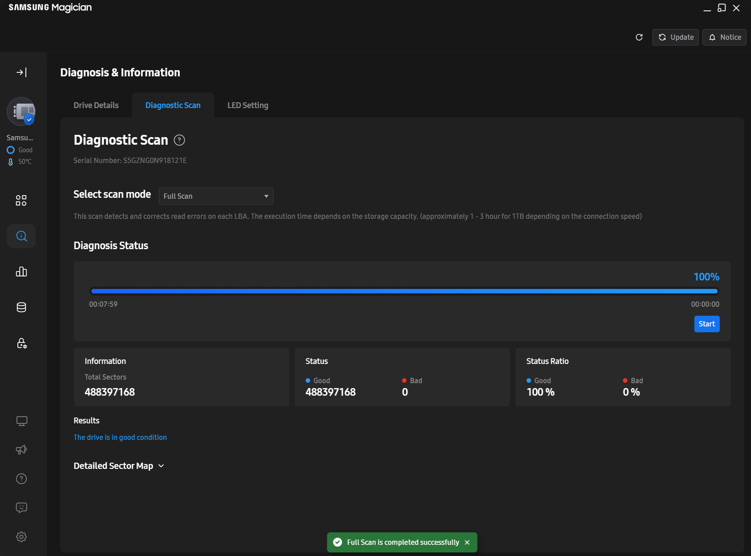Click the Update button

pyautogui.click(x=676, y=38)
